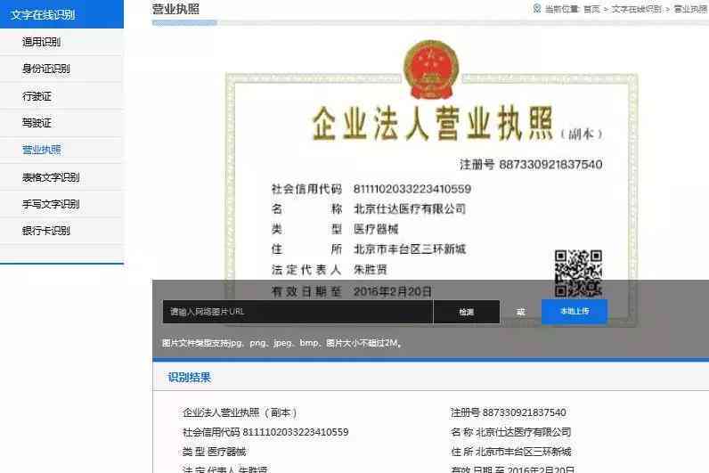Click the location pin icon in breadcrumb

pos(537,8)
